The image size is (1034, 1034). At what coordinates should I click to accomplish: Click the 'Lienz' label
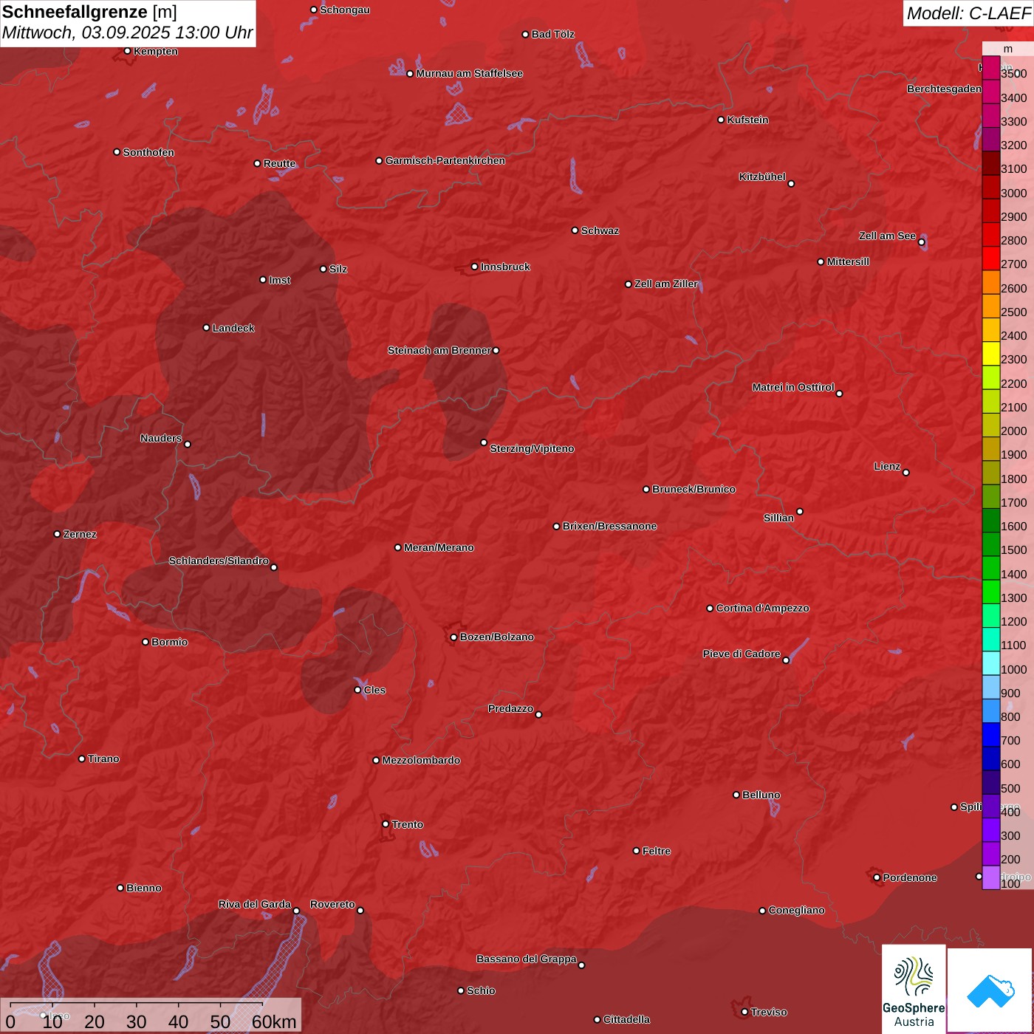point(887,466)
